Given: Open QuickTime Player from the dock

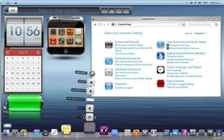Looking at the screenshot, I should point(45,133).
